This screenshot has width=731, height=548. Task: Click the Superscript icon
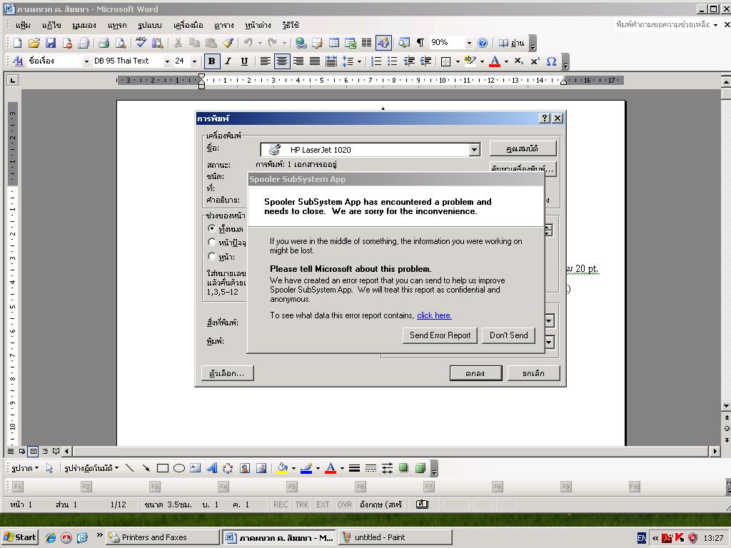535,61
